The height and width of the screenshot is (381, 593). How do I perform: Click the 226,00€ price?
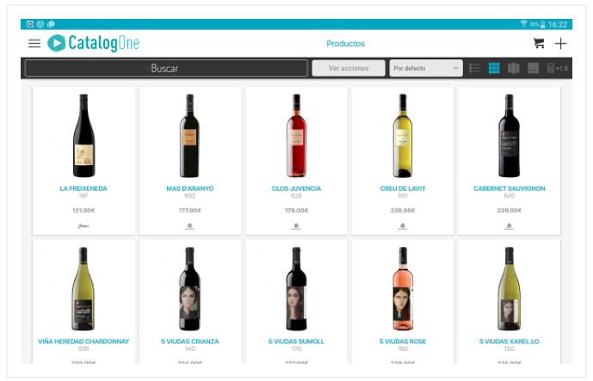point(403,210)
